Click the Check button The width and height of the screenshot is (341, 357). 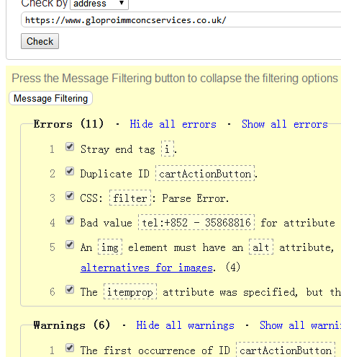coord(40,41)
